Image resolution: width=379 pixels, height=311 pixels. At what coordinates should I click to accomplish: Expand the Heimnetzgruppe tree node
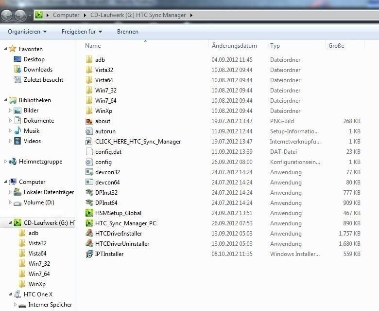(x=5, y=162)
